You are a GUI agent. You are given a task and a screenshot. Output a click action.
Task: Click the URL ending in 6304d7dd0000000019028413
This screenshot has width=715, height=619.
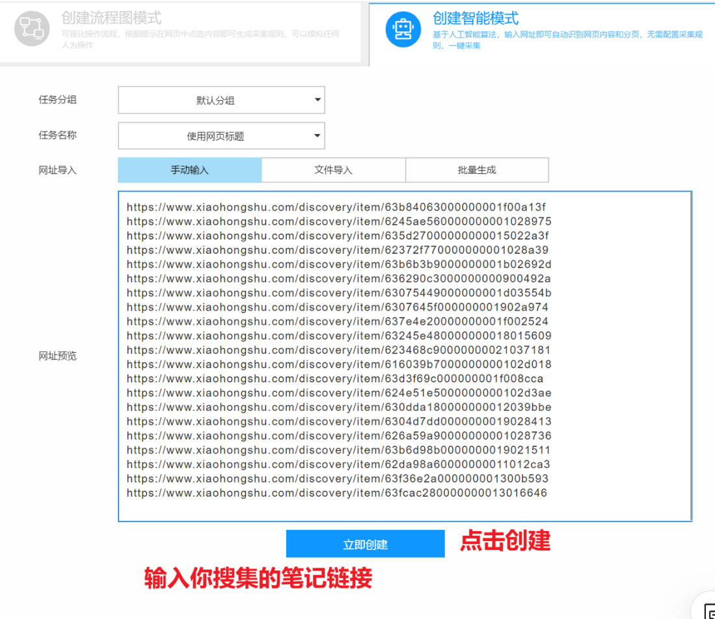[339, 422]
